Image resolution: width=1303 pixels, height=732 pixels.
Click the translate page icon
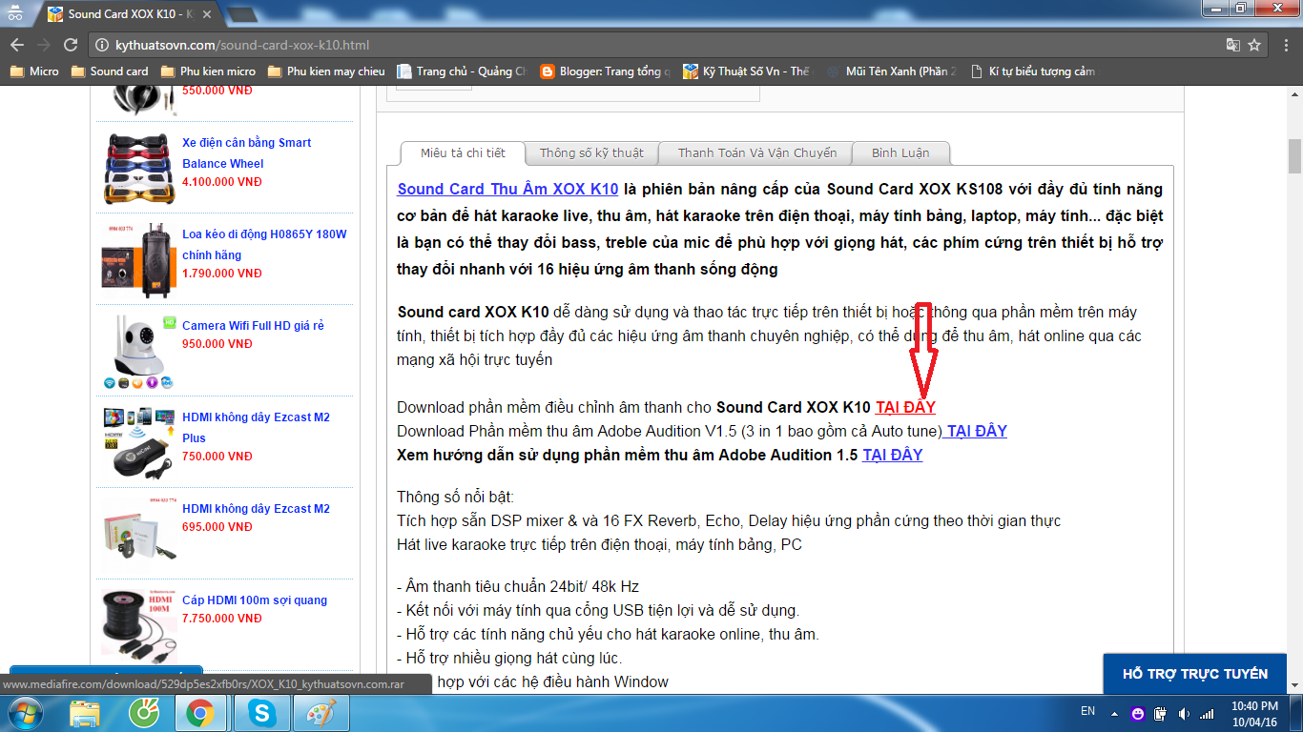coord(1233,45)
